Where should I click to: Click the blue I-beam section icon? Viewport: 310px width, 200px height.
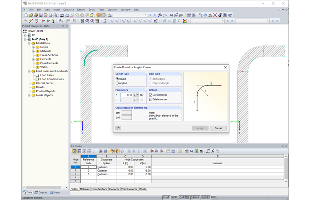click(53, 21)
